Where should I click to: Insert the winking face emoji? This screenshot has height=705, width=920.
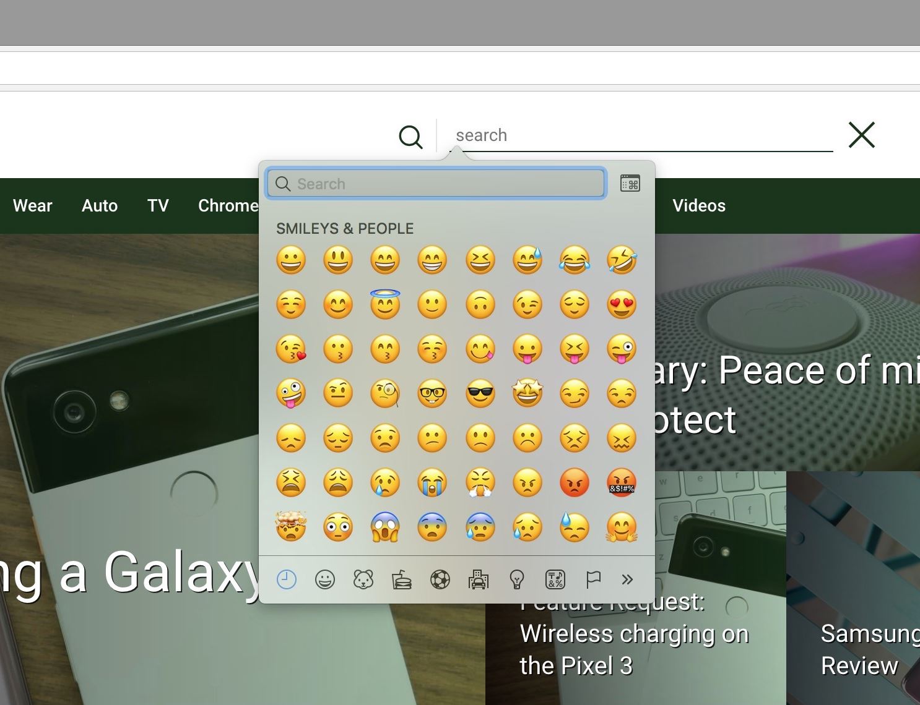pyautogui.click(x=527, y=304)
